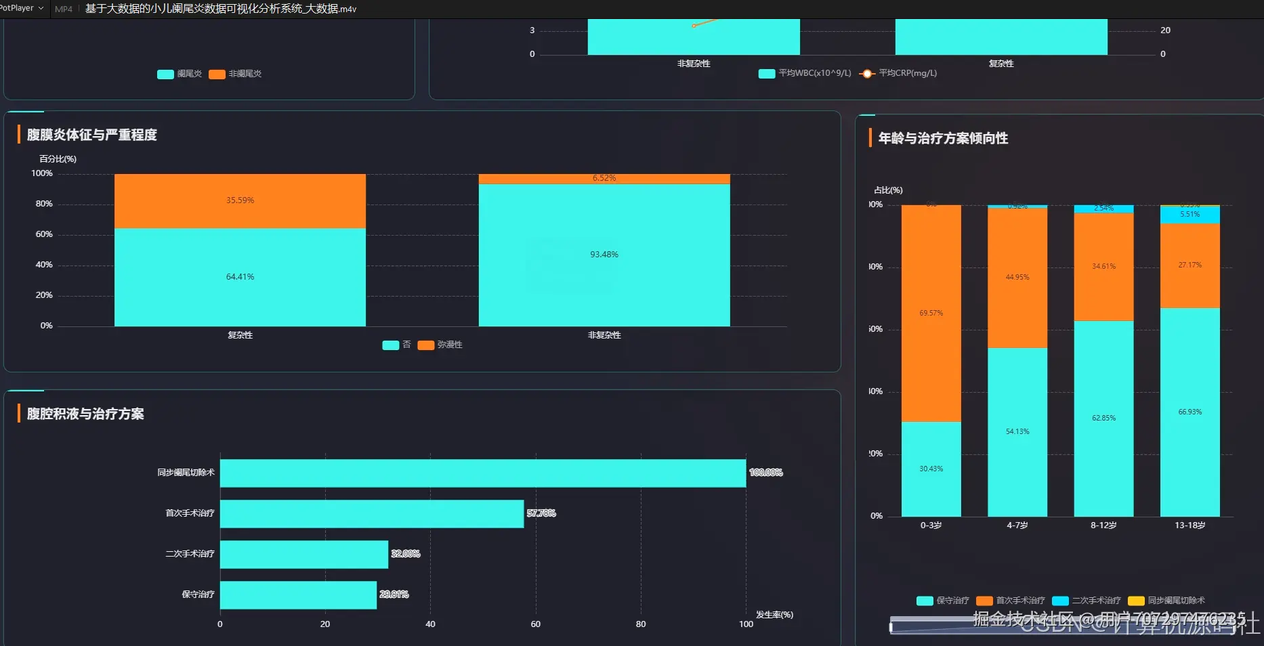Click the 发生率(%) axis title
This screenshot has width=1264, height=646.
click(x=774, y=615)
